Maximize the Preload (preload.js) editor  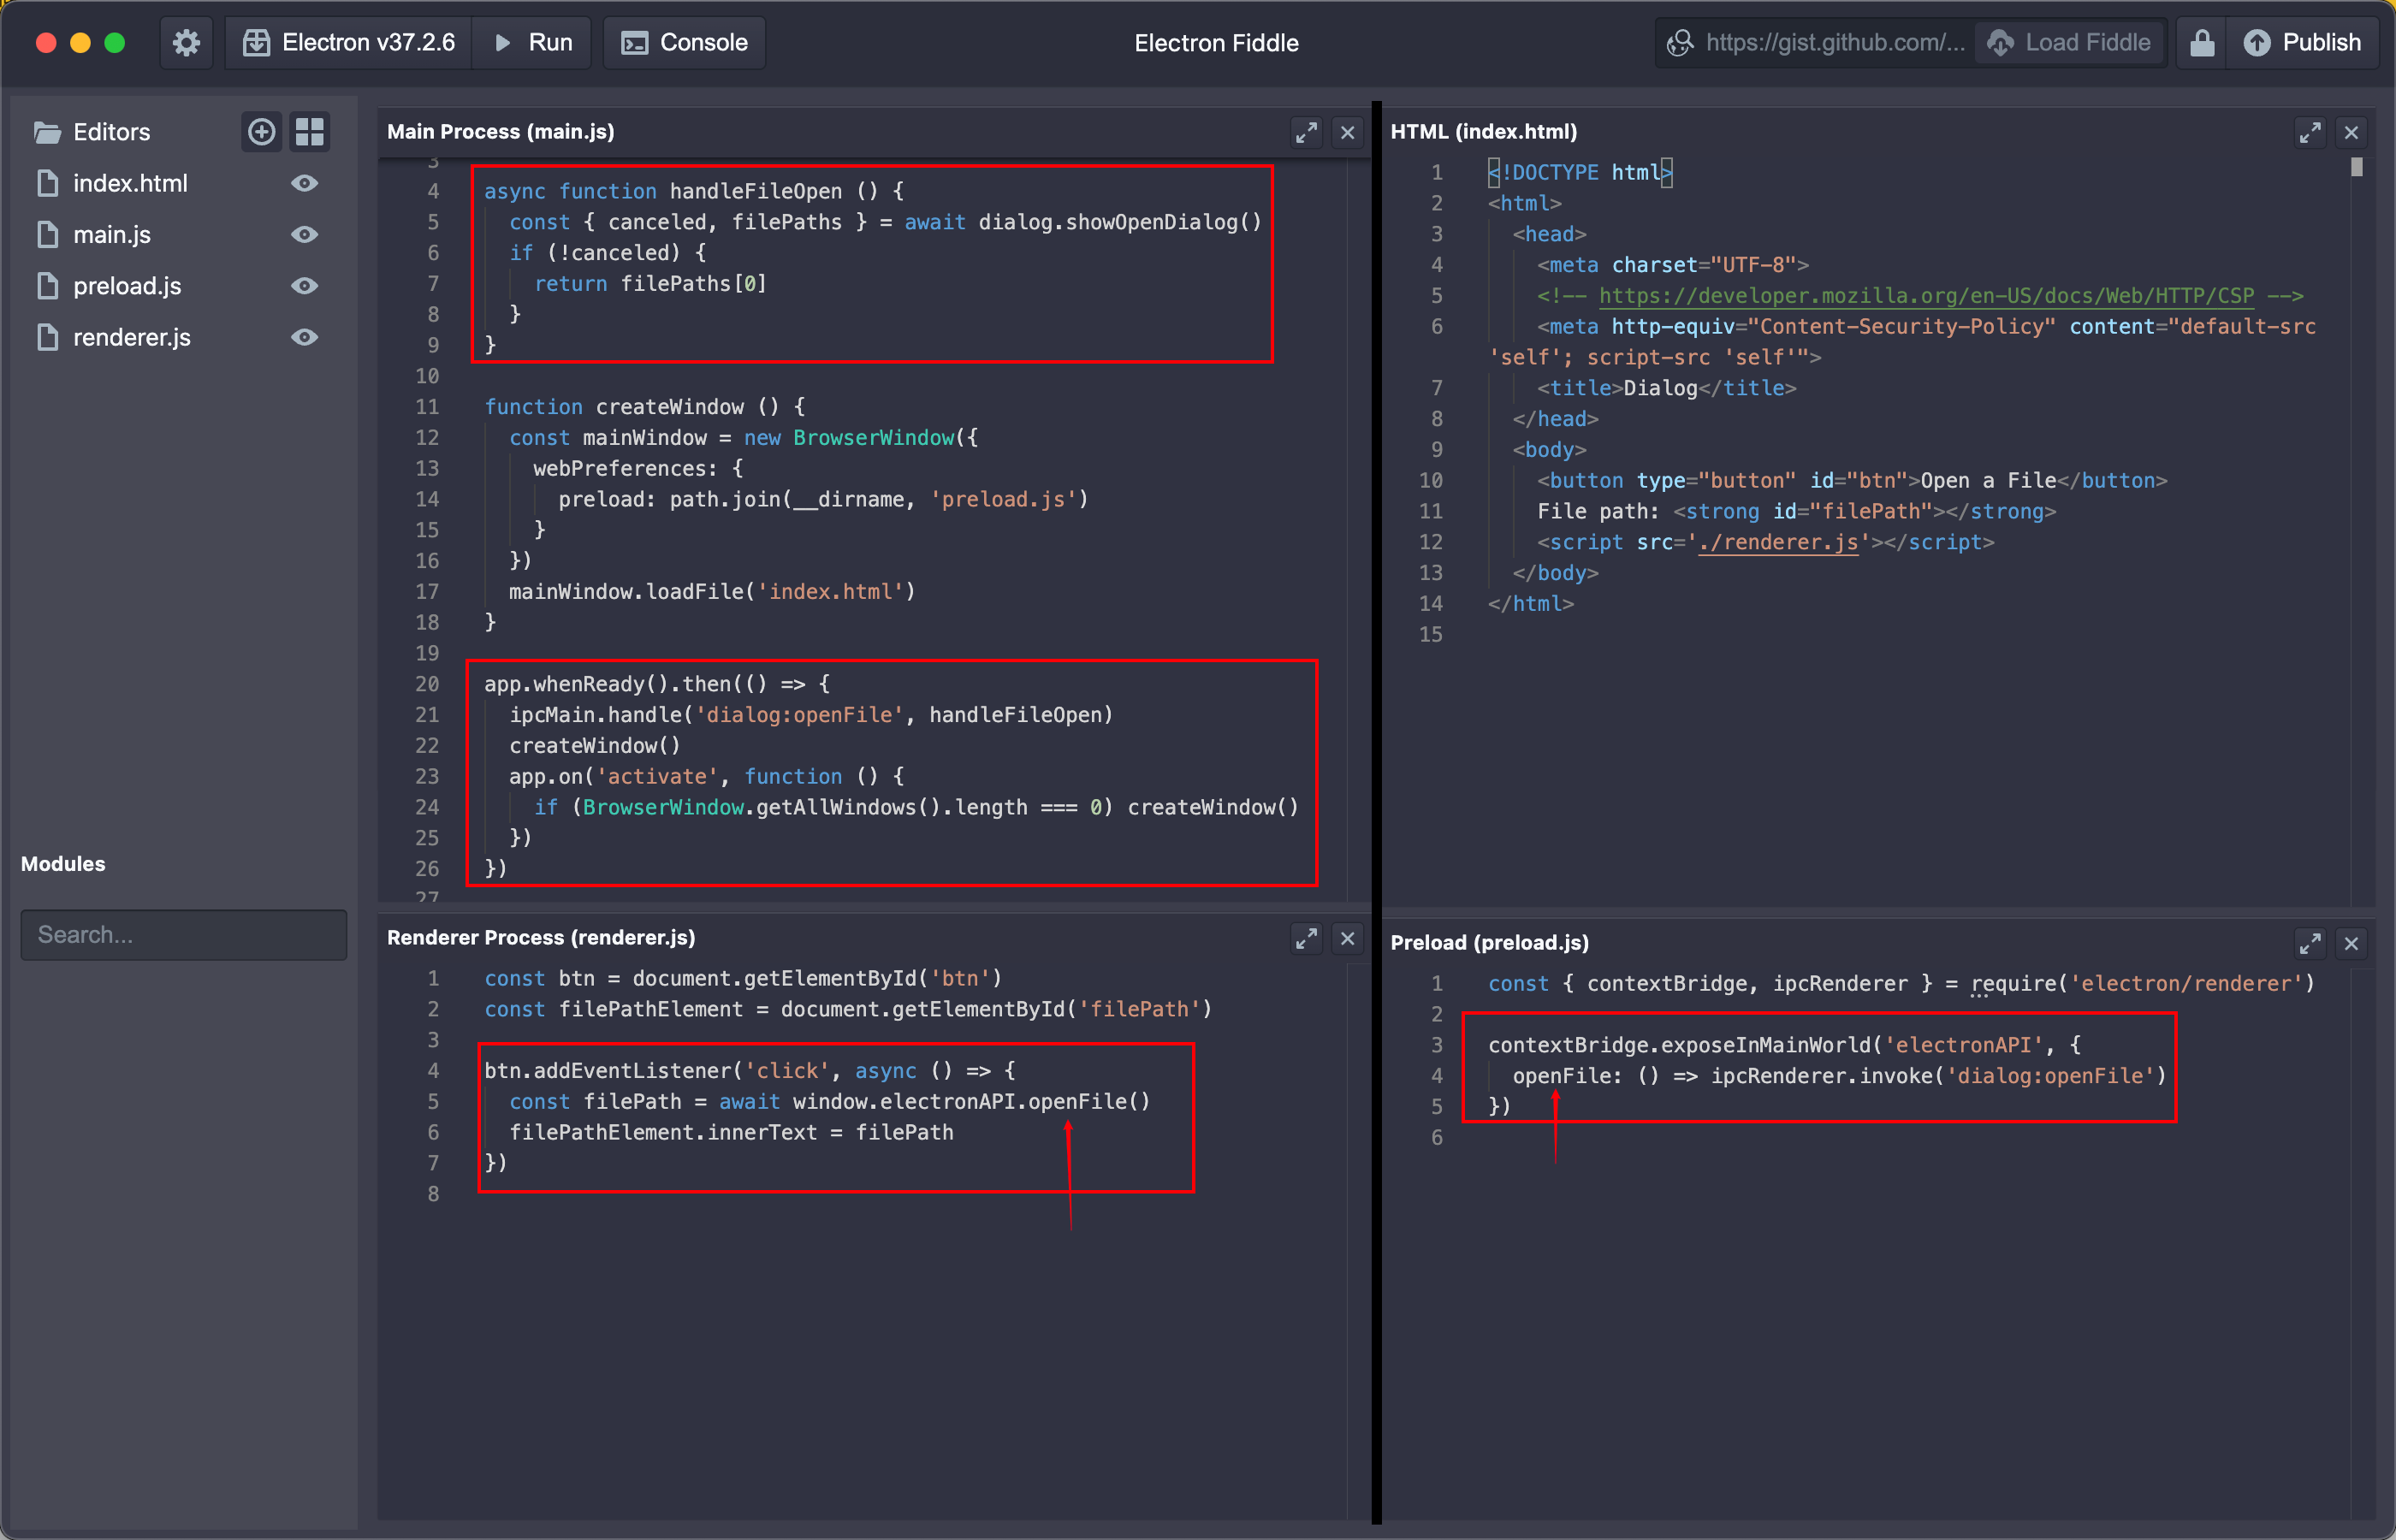pyautogui.click(x=2310, y=943)
